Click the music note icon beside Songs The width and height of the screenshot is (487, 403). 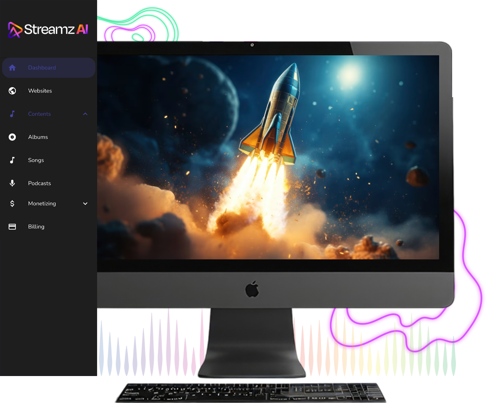tap(13, 160)
